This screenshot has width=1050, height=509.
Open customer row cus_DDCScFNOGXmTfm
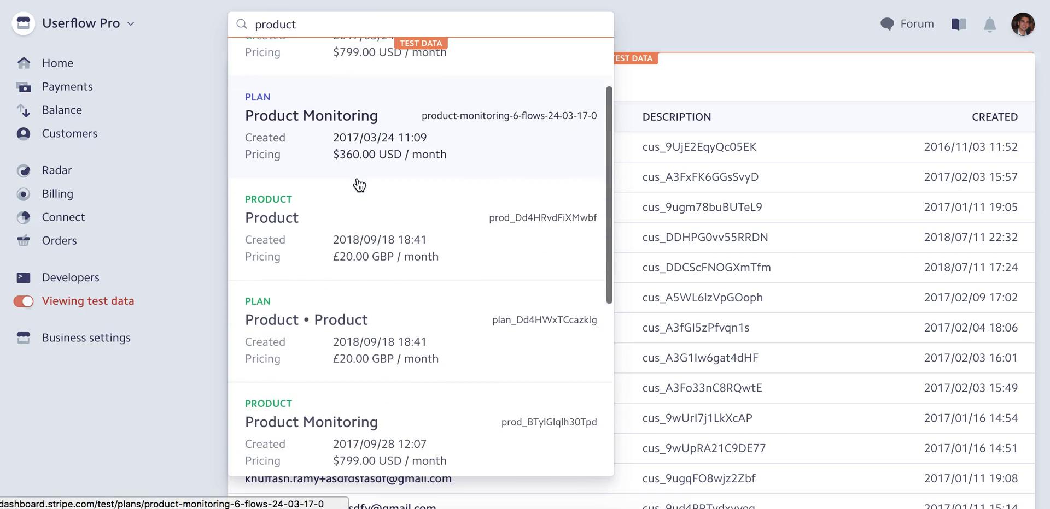click(x=824, y=267)
